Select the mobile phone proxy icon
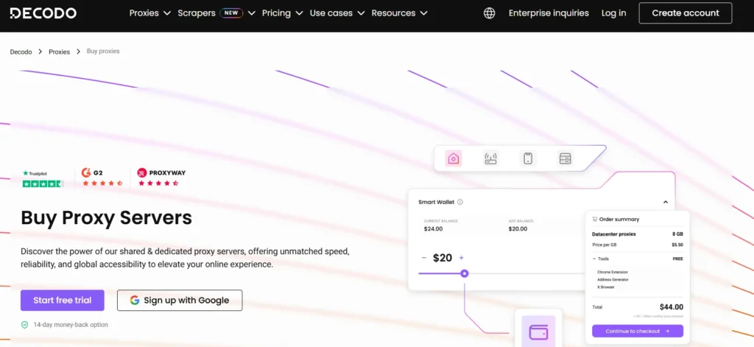Viewport: 754px width, 347px height. [527, 158]
